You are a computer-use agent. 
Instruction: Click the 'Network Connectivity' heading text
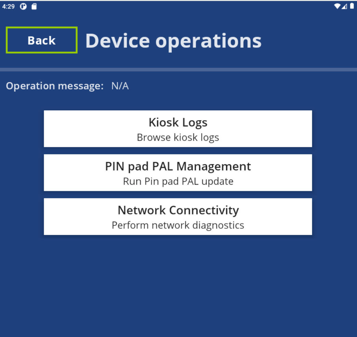[x=178, y=210]
